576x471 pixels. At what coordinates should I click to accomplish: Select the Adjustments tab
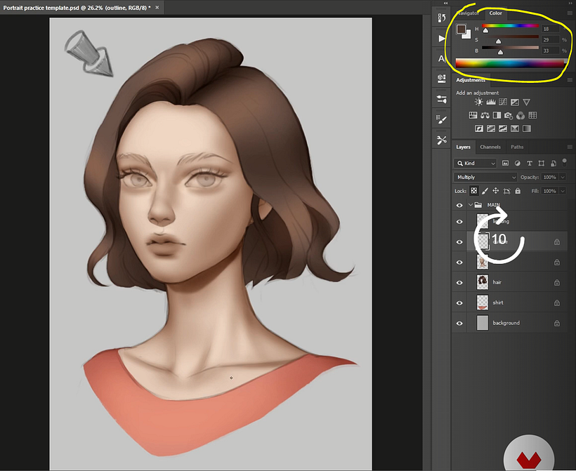click(x=471, y=80)
